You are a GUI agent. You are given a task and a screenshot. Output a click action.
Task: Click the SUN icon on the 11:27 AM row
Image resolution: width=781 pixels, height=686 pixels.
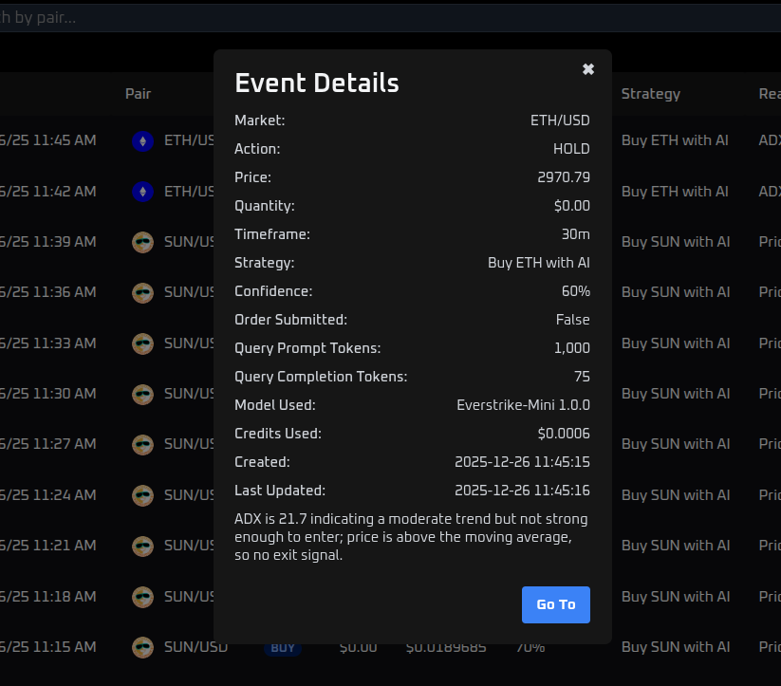pos(142,444)
